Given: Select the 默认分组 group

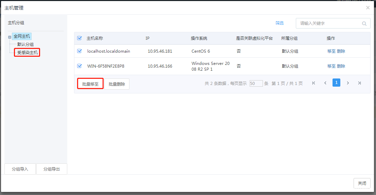Looking at the screenshot, I should 25,45.
